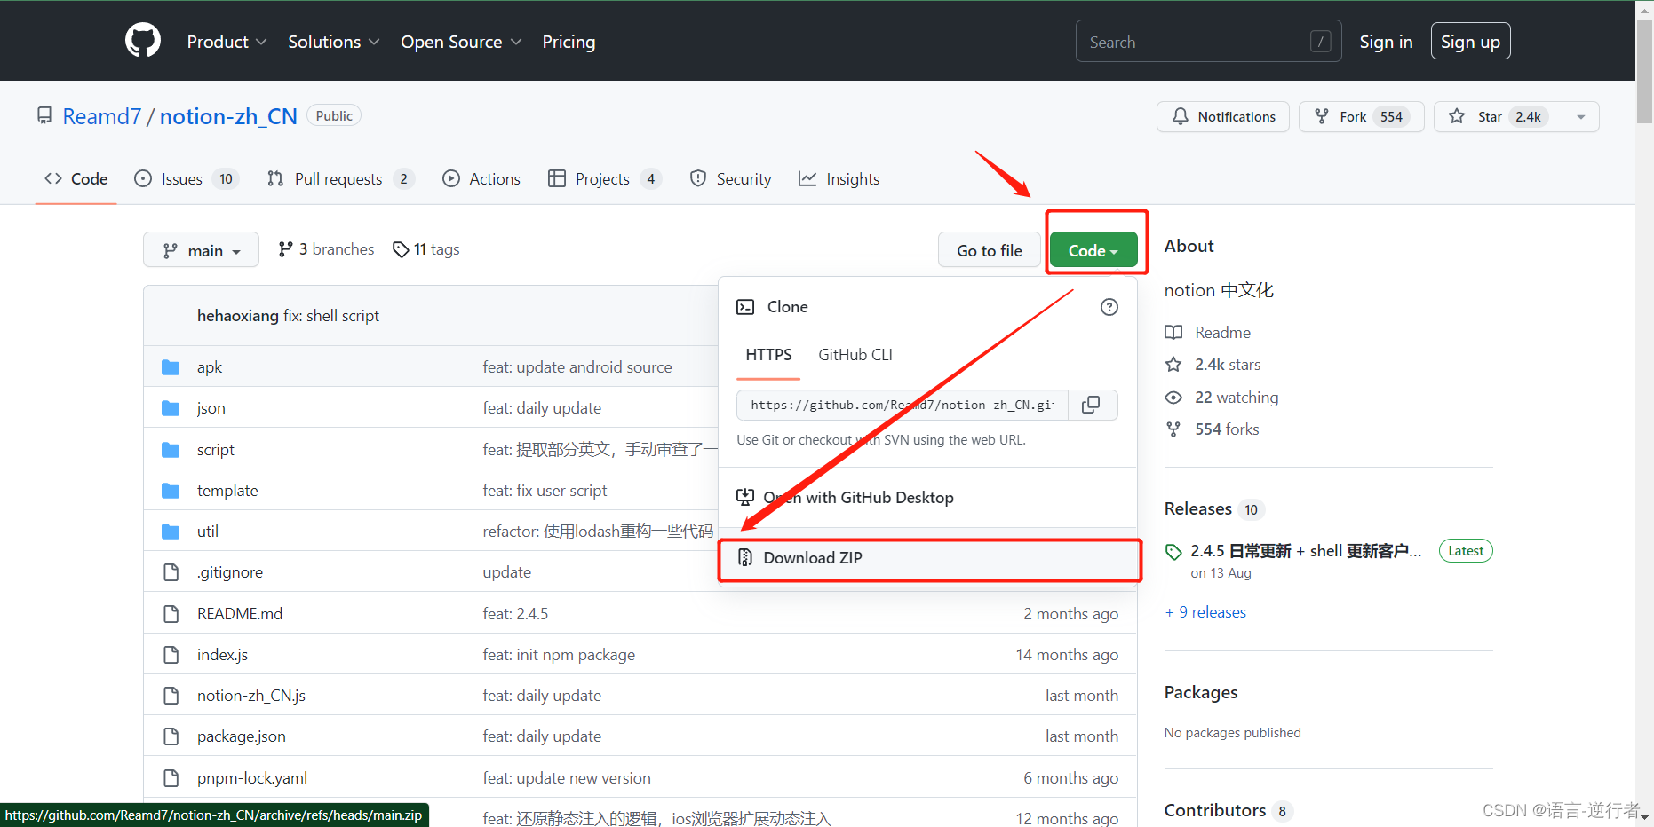Open the 3 branches link
The image size is (1654, 827).
[326, 249]
